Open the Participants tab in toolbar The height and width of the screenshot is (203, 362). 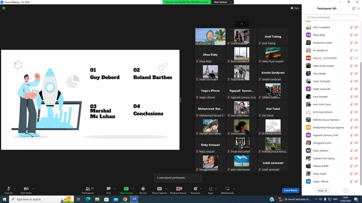pyautogui.click(x=88, y=190)
